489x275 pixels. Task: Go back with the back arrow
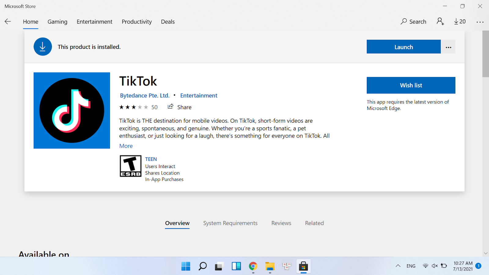click(x=8, y=21)
